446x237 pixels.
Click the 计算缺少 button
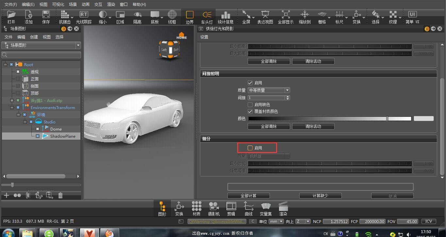[x=320, y=196]
